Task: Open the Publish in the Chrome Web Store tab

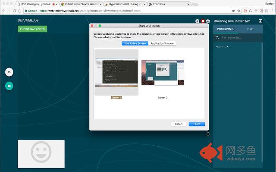Action: [x=82, y=4]
